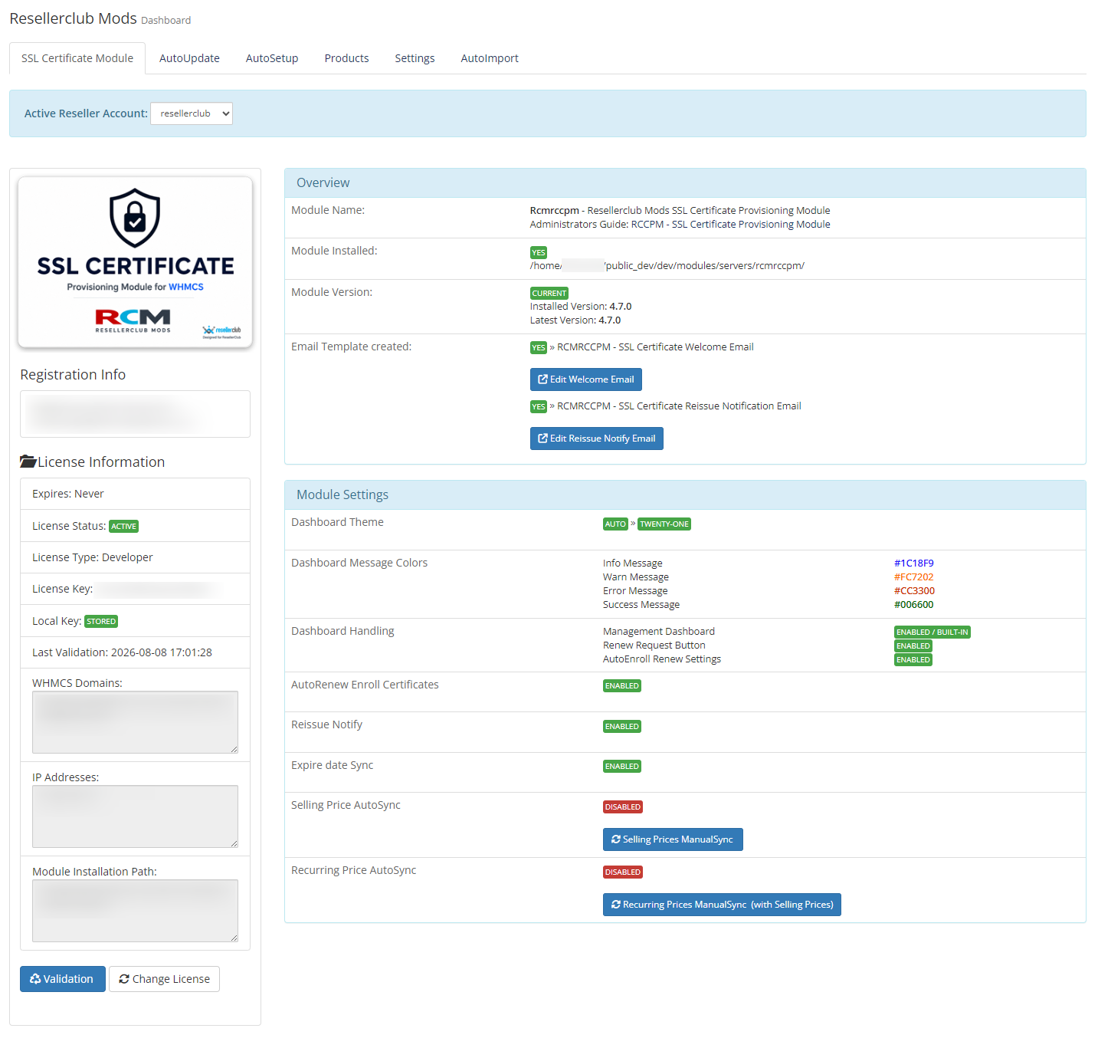Click DISABLED badge for Selling Price AutoSync

[x=623, y=807]
